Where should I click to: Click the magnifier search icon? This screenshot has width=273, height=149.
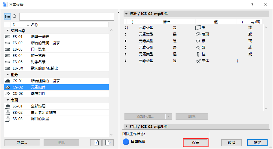pos(15,17)
